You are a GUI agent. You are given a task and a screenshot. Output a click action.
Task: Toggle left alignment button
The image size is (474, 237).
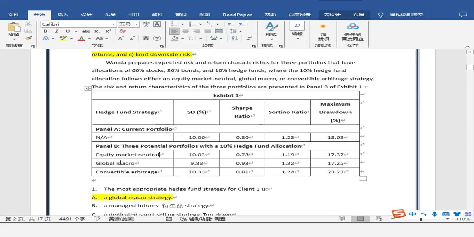click(x=174, y=31)
